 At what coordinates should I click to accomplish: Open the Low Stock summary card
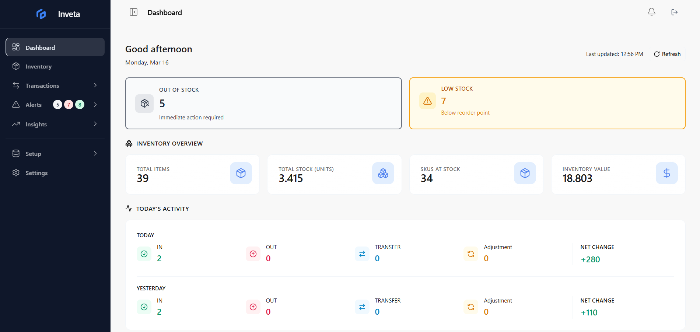click(x=547, y=103)
